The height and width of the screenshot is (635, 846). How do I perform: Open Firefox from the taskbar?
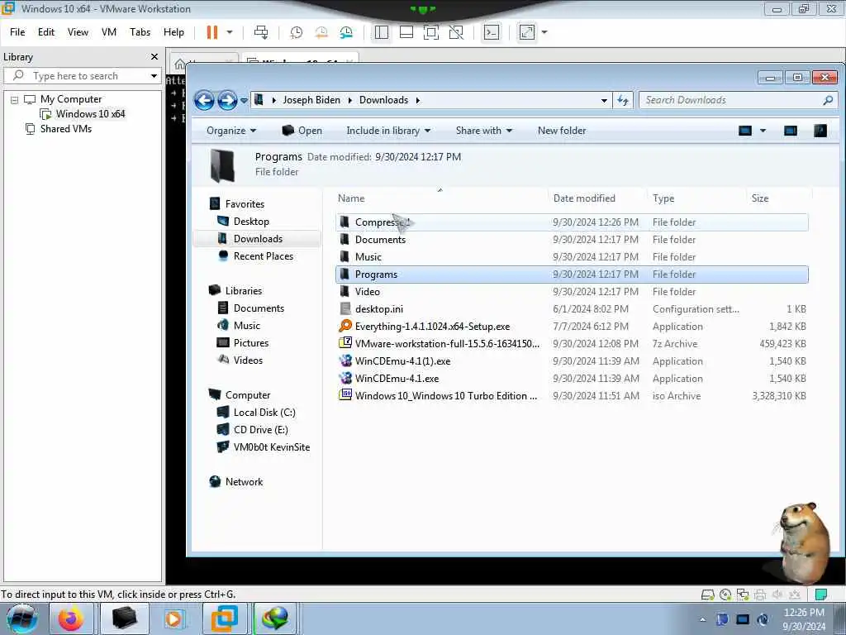[x=71, y=618]
